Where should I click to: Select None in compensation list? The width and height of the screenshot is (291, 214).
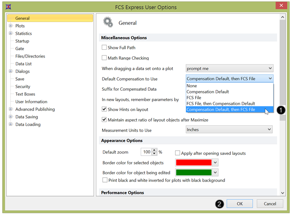[x=230, y=86]
